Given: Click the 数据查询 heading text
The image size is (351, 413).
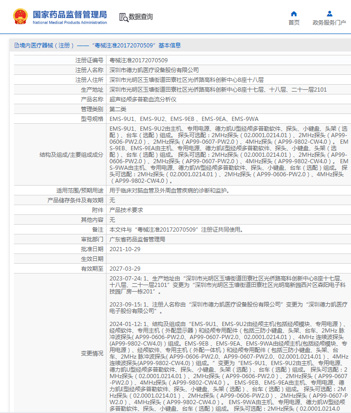Looking at the screenshot, I should (140, 17).
